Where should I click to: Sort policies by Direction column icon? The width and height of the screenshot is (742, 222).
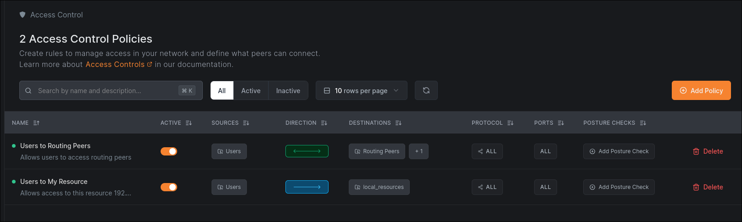tap(324, 123)
